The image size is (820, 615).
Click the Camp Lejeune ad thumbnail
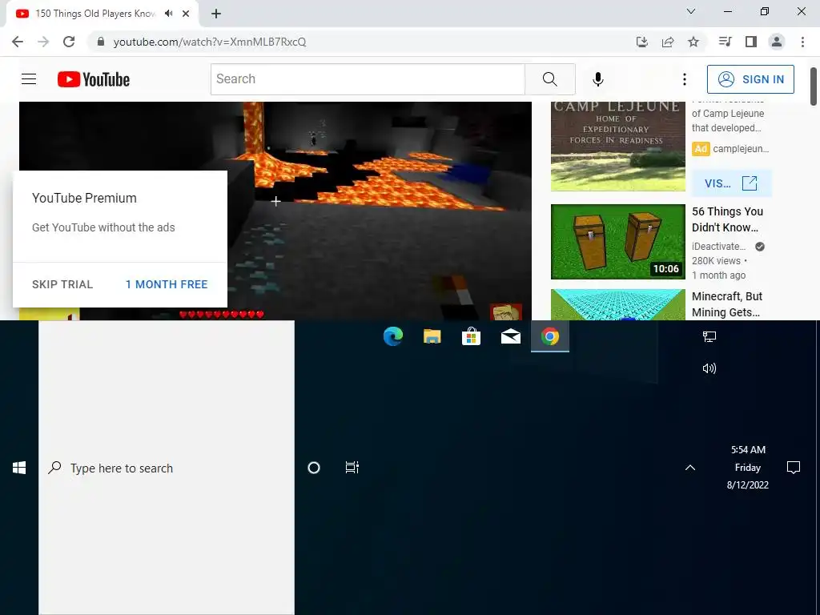tap(617, 147)
